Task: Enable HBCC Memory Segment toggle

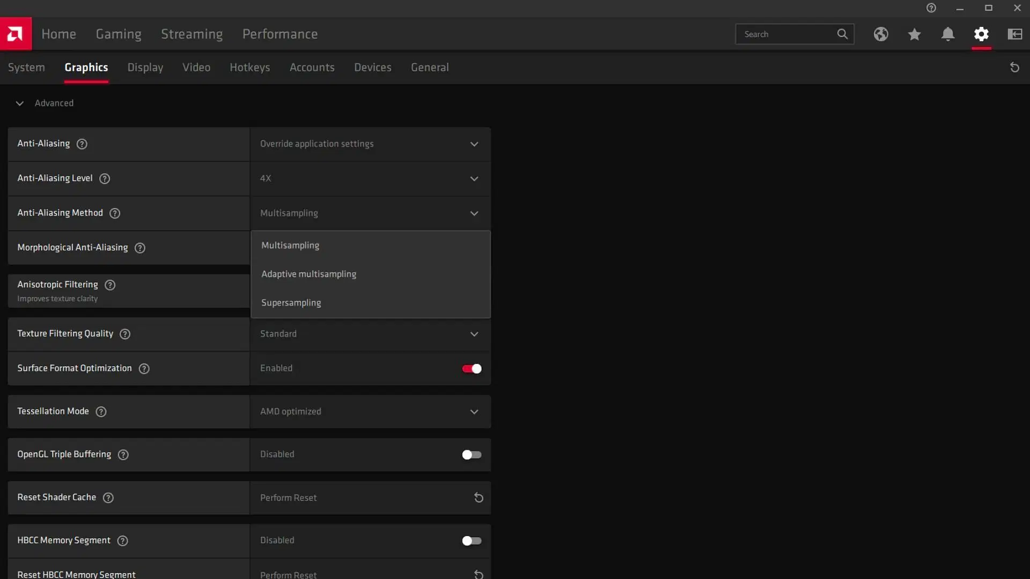Action: pyautogui.click(x=471, y=540)
